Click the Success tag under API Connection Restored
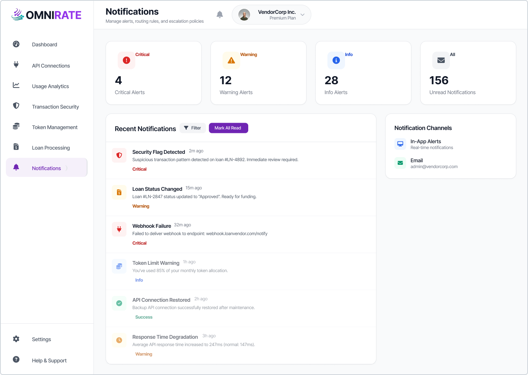 [x=144, y=317]
